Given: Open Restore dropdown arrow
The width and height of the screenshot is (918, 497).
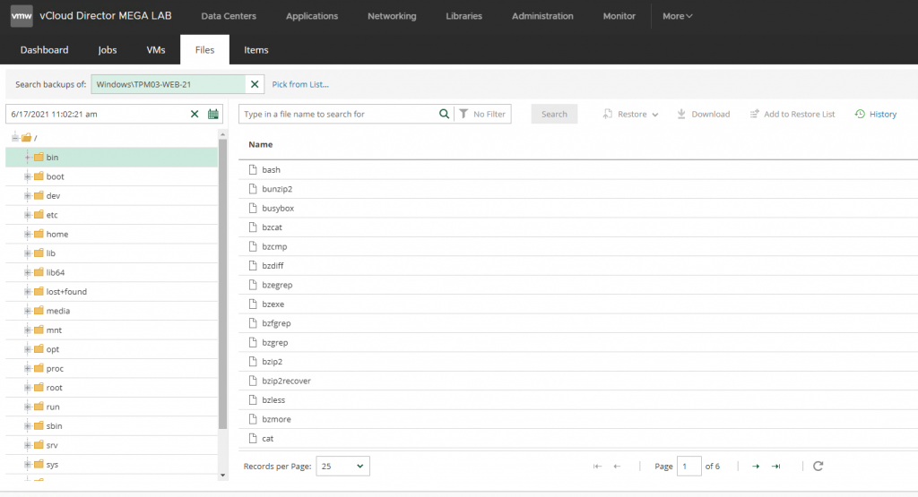Looking at the screenshot, I should tap(654, 115).
